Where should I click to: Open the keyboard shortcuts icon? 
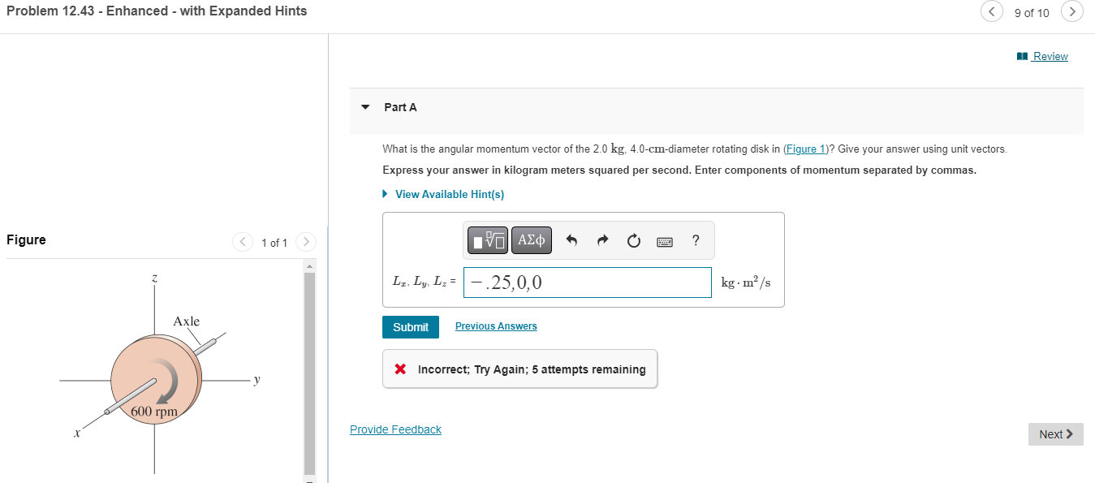pyautogui.click(x=664, y=240)
